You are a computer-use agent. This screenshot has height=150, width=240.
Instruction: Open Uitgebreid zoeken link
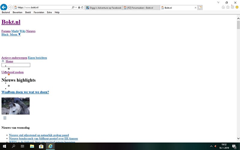coord(13,72)
